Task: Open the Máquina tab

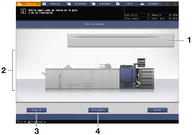Action: [x=28, y=4]
